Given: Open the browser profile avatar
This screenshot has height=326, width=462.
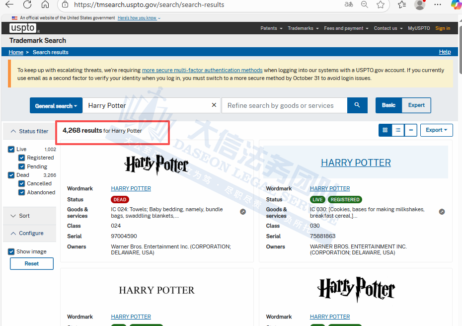Looking at the screenshot, I should click(x=420, y=4).
